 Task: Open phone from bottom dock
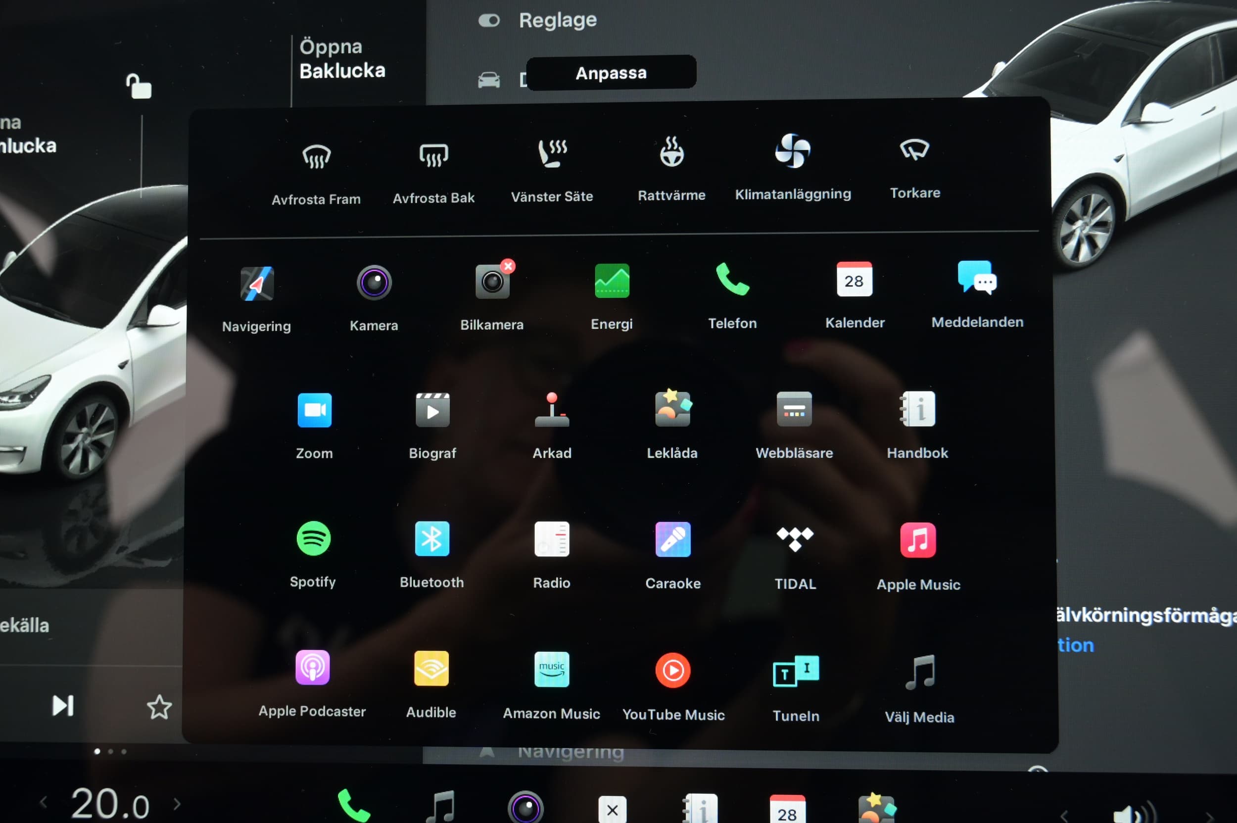pos(353,806)
